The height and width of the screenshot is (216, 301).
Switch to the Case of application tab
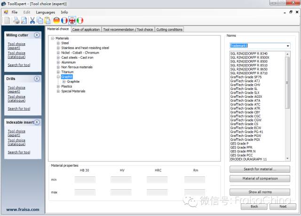coord(86,29)
